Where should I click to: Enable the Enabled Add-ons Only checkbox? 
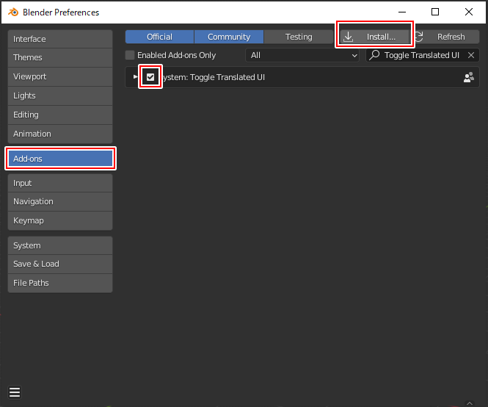point(130,55)
